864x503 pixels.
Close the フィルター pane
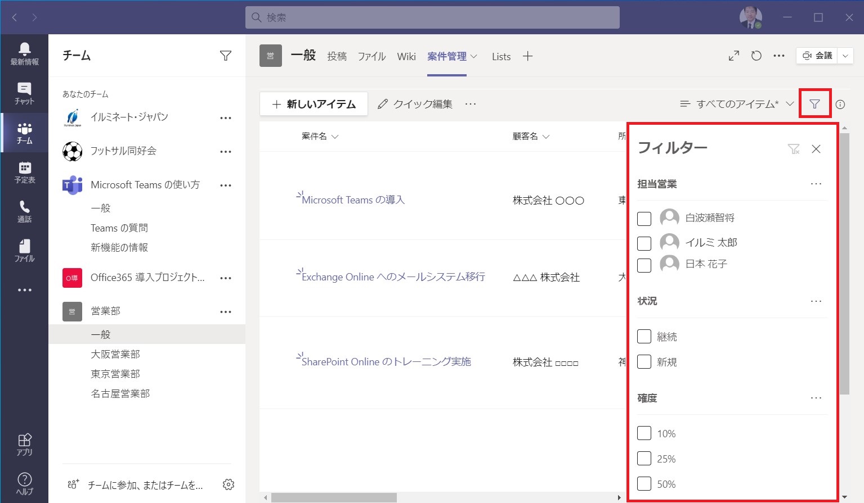(816, 149)
